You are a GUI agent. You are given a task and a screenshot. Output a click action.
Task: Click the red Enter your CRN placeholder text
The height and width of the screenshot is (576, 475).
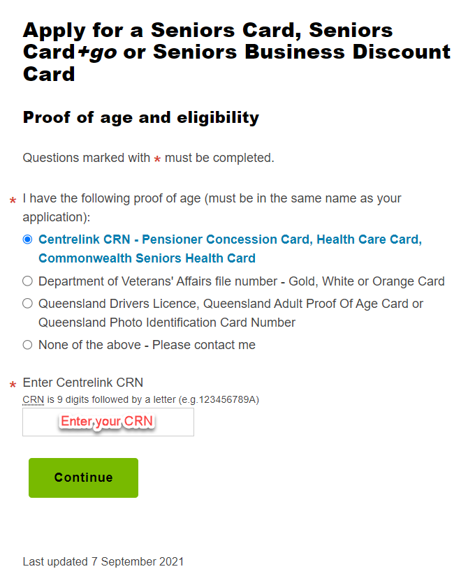[108, 422]
